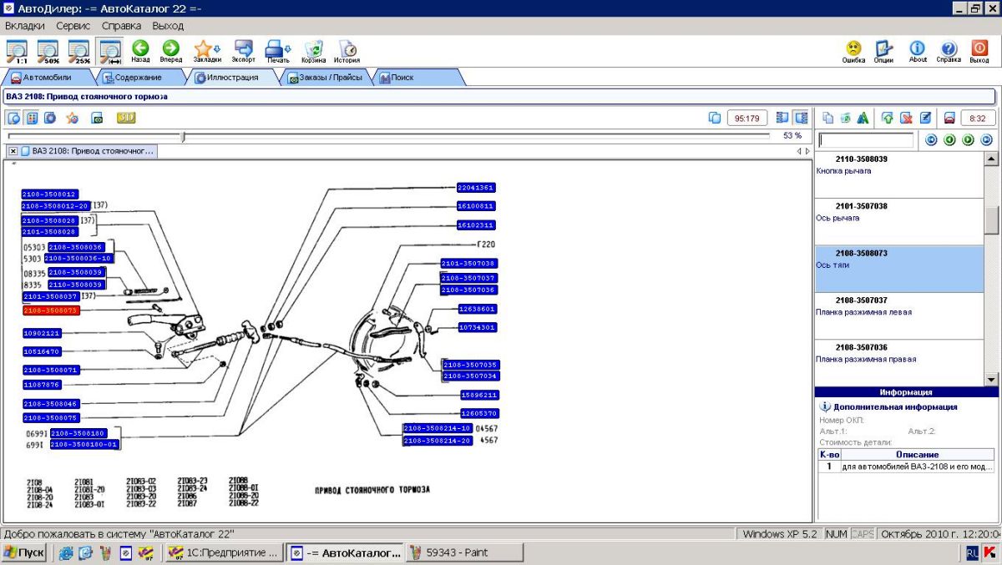Open the Опции settings icon
This screenshot has height=565, width=1002.
(883, 49)
